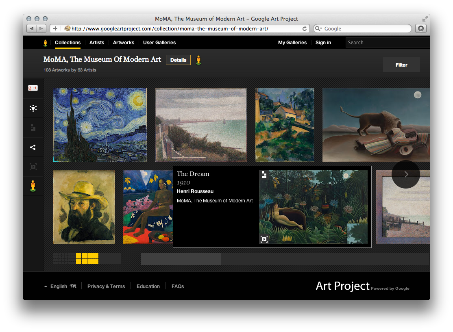Click the pegman icon beside the museum title

click(x=199, y=59)
